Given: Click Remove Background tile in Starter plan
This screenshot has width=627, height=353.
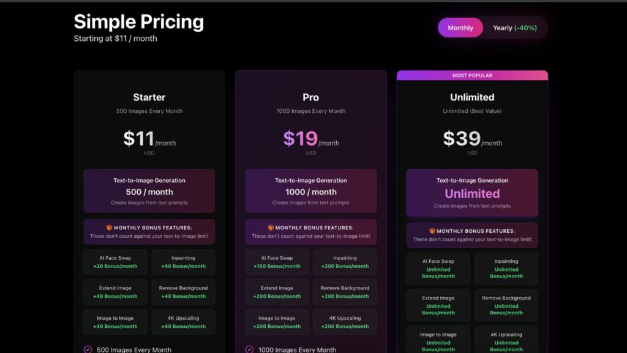Looking at the screenshot, I should [183, 292].
